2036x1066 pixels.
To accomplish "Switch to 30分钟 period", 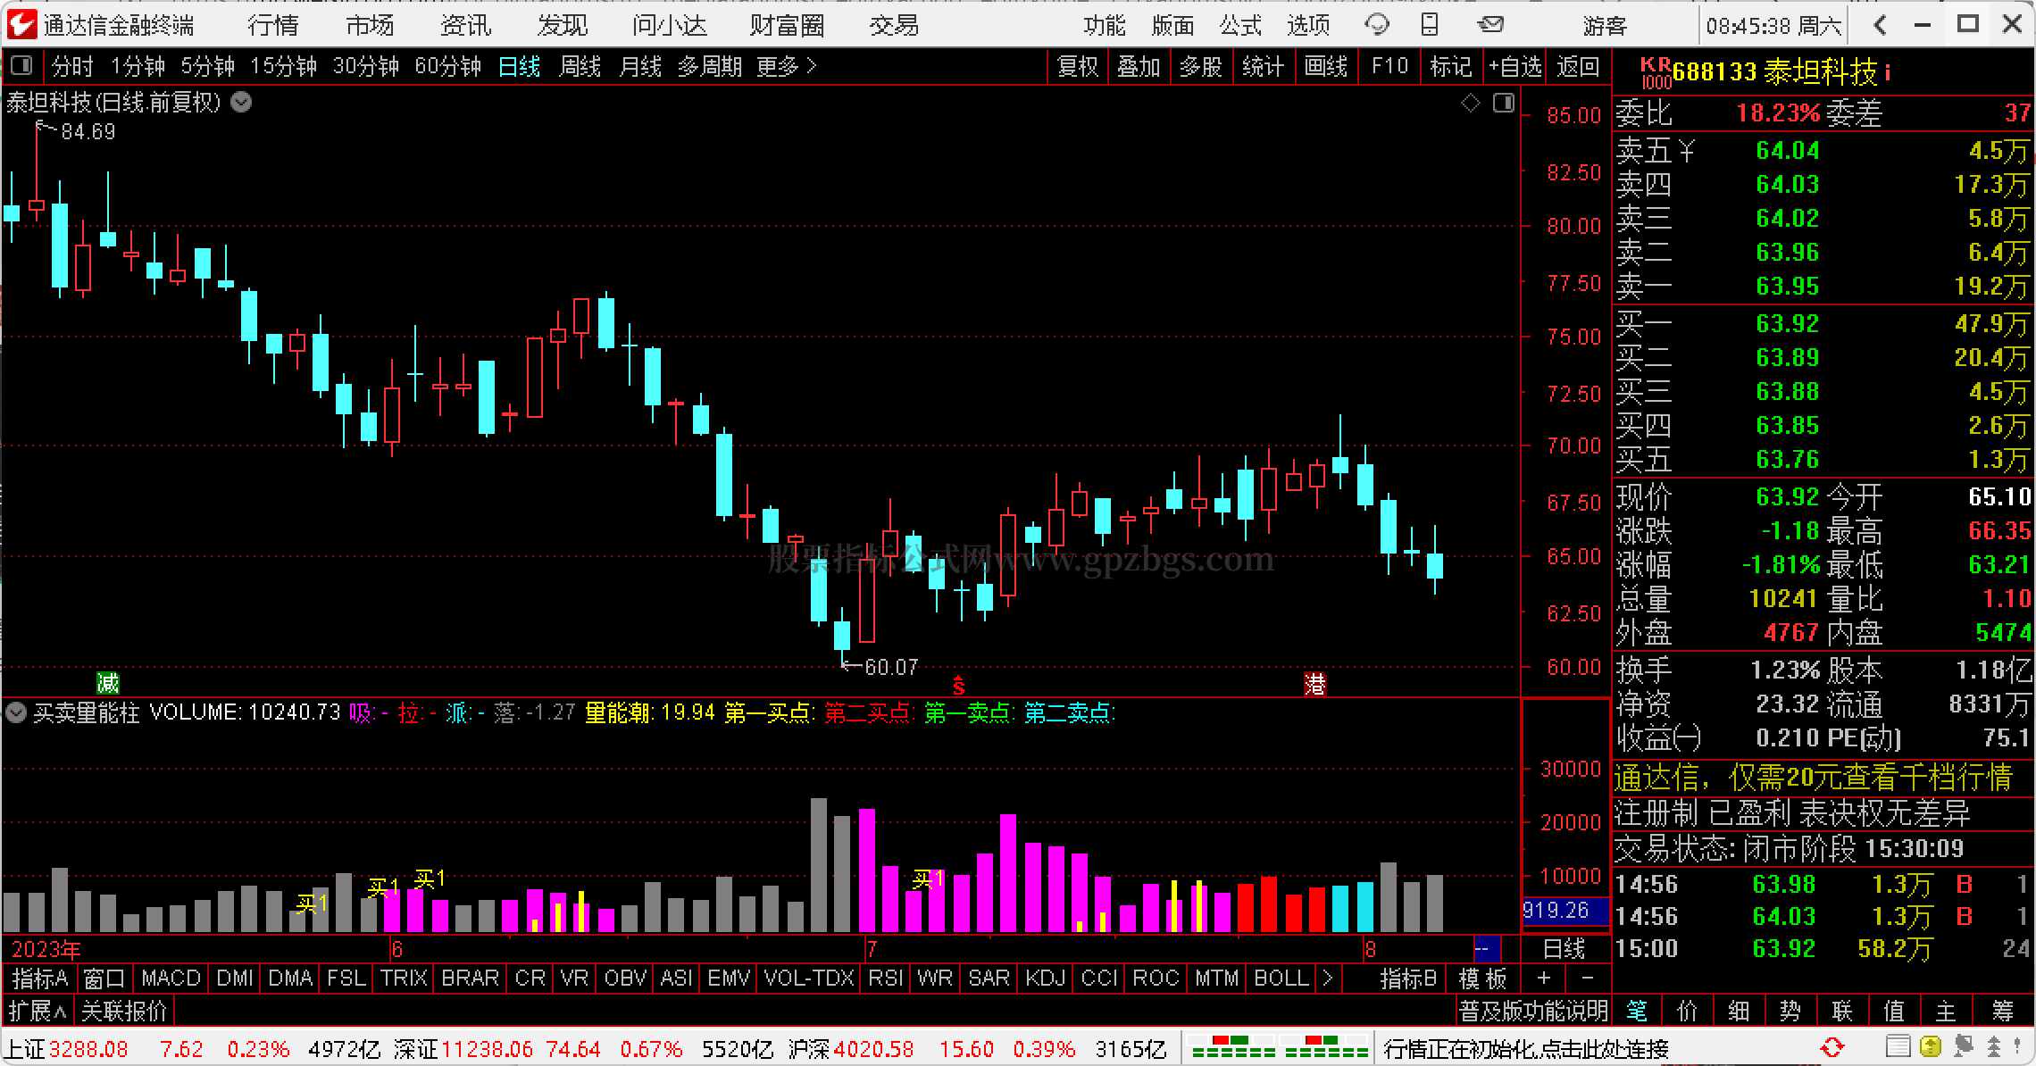I will tap(366, 66).
